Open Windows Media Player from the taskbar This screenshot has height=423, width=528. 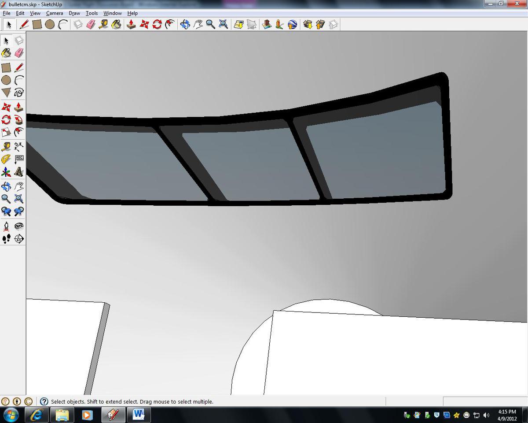pyautogui.click(x=87, y=415)
